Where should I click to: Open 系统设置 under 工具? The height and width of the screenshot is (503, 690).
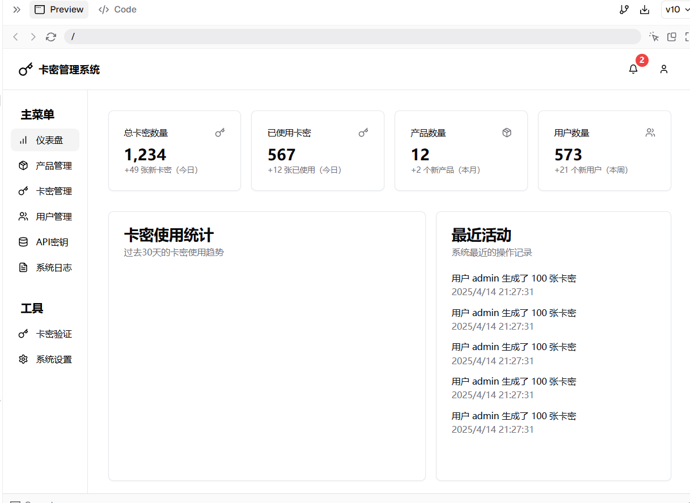45,359
